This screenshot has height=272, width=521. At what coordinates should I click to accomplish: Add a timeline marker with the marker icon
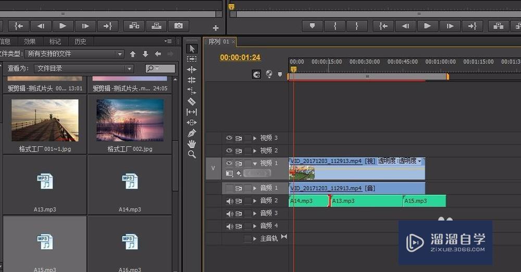pos(280,74)
